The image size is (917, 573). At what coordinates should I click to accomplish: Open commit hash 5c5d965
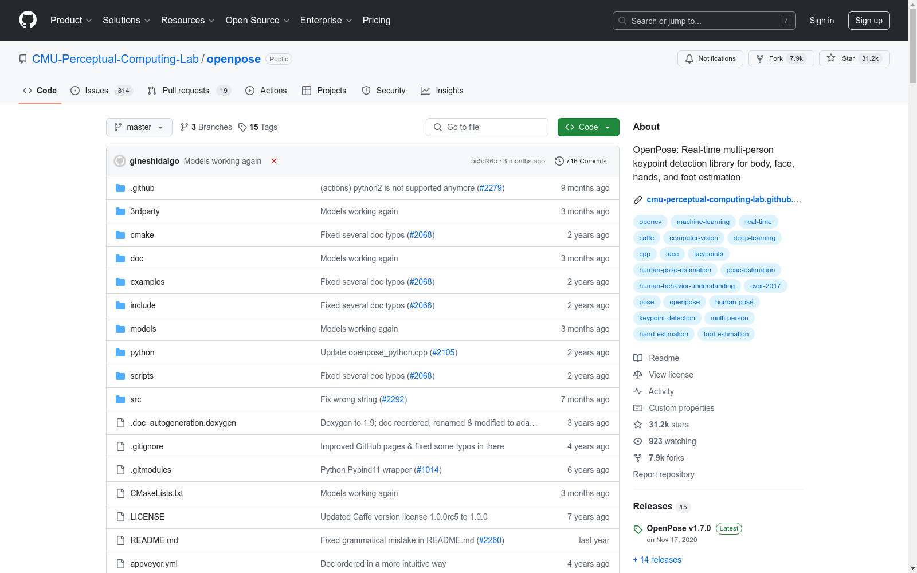[484, 161]
